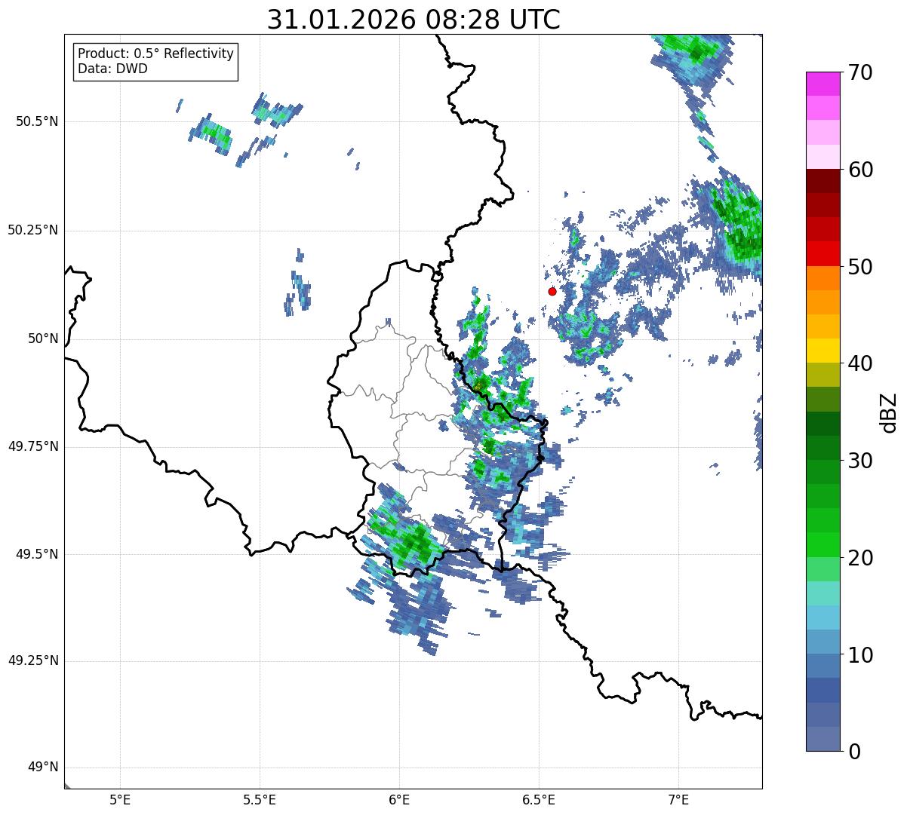This screenshot has height=815, width=907.
Task: Click the 49.5°N latitude label
Action: 37,554
